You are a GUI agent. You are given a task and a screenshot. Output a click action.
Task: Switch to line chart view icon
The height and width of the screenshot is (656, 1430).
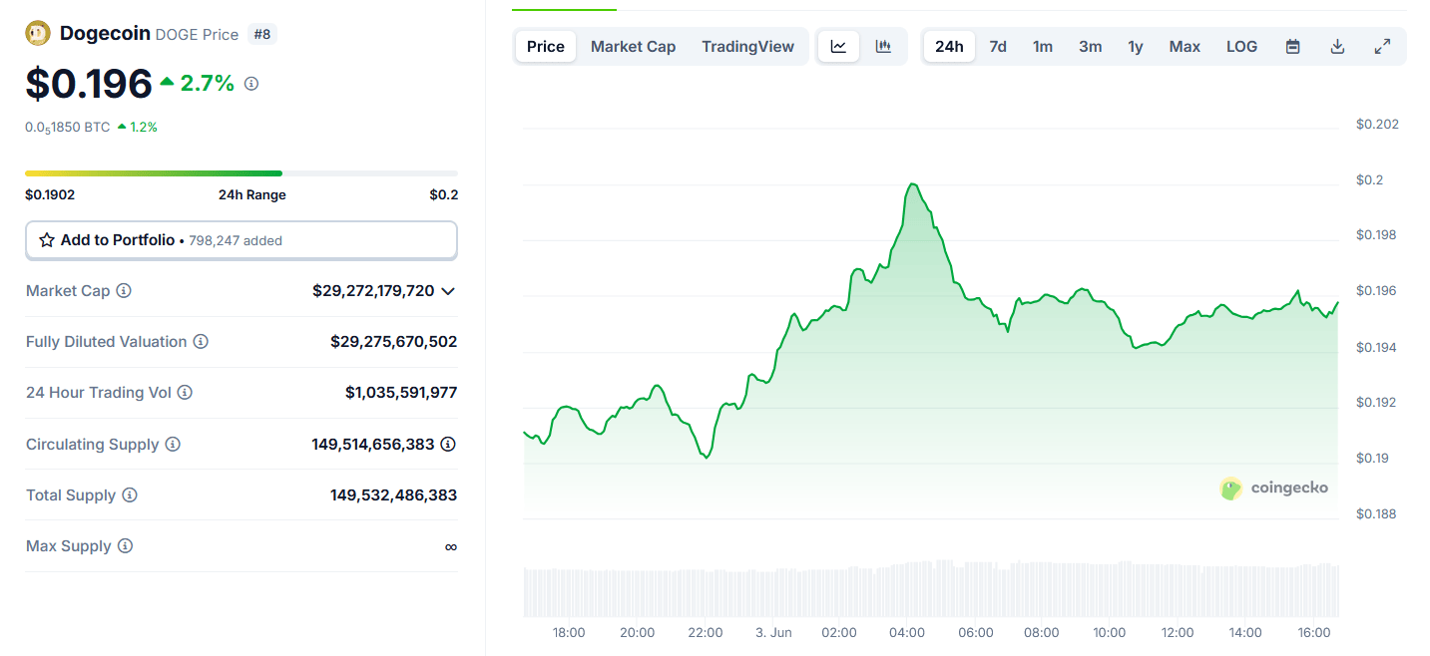tap(838, 47)
